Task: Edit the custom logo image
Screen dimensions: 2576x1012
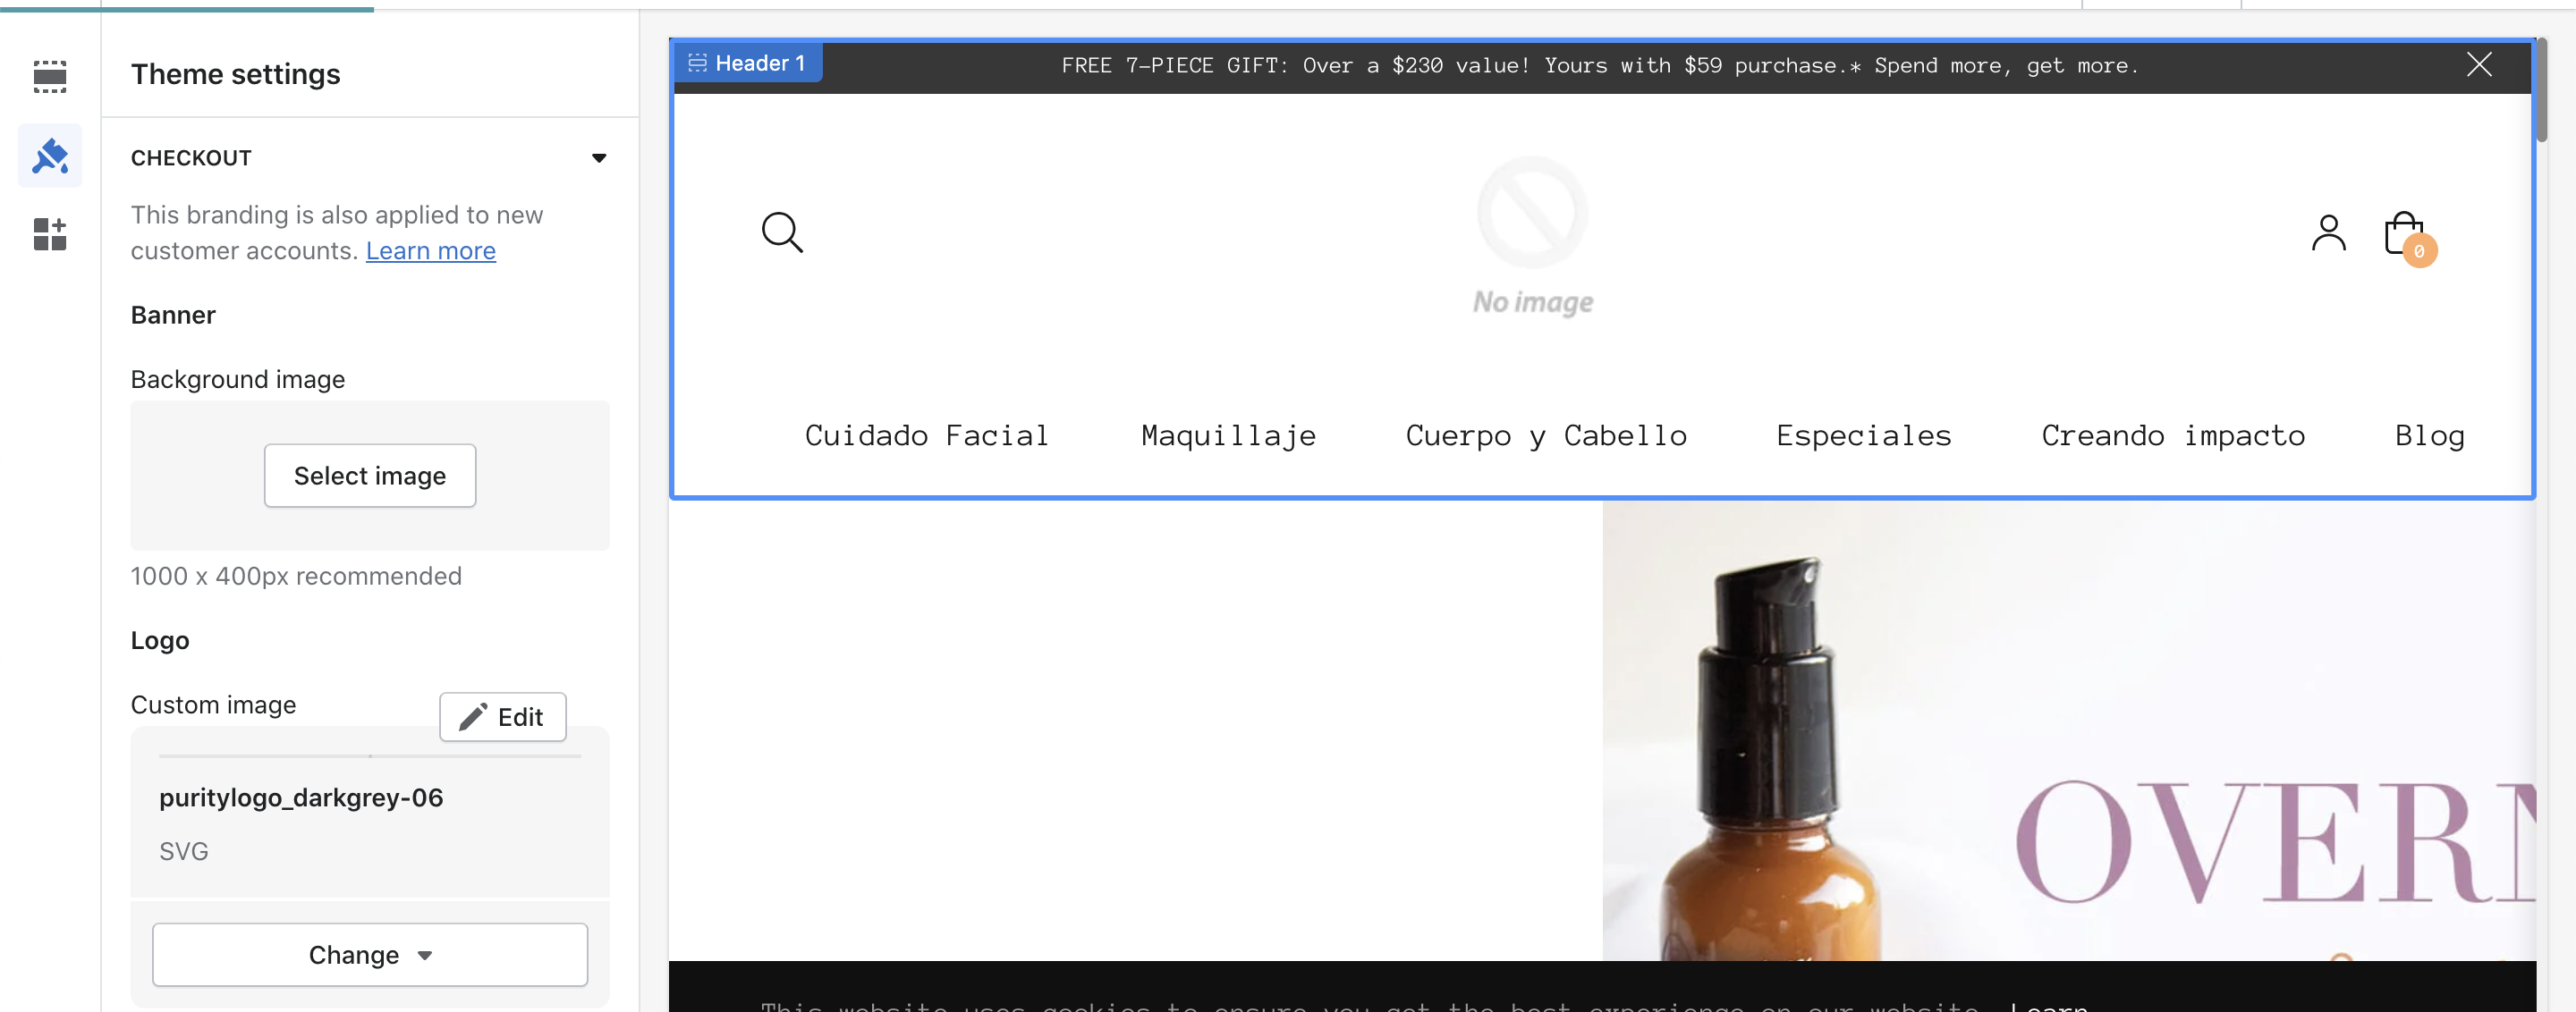Action: coord(502,716)
